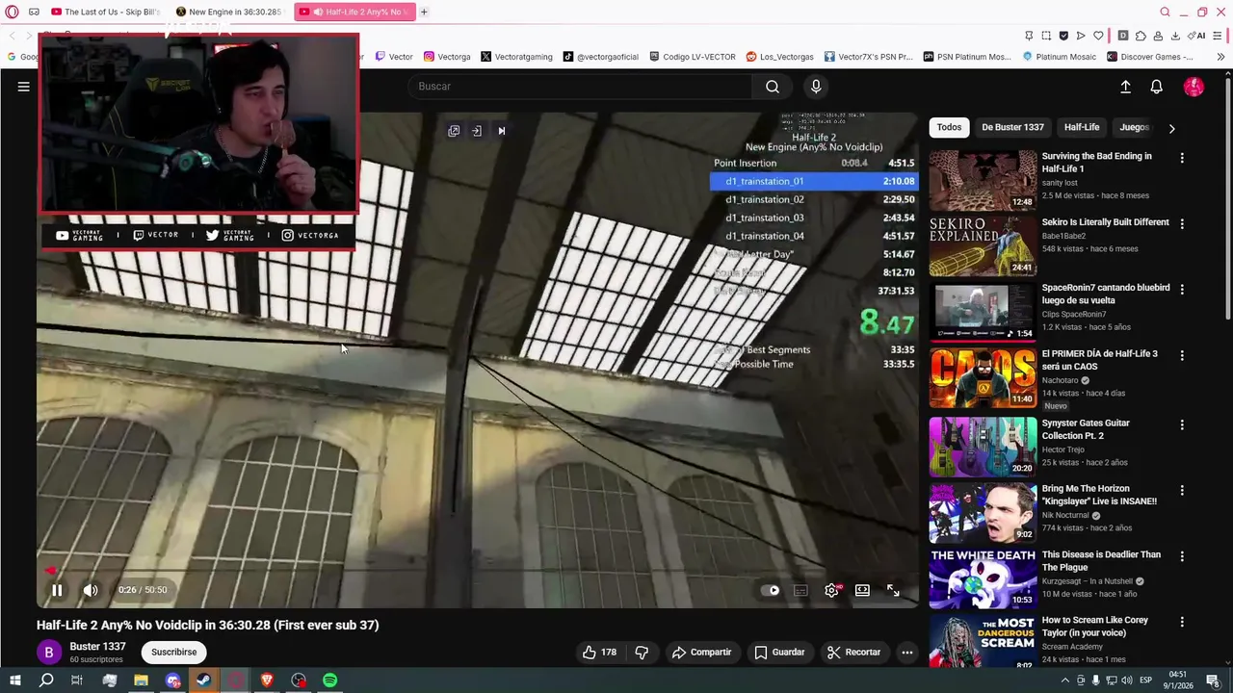Click the browser toolbar heart bookmark icon
The image size is (1233, 693).
(1097, 36)
